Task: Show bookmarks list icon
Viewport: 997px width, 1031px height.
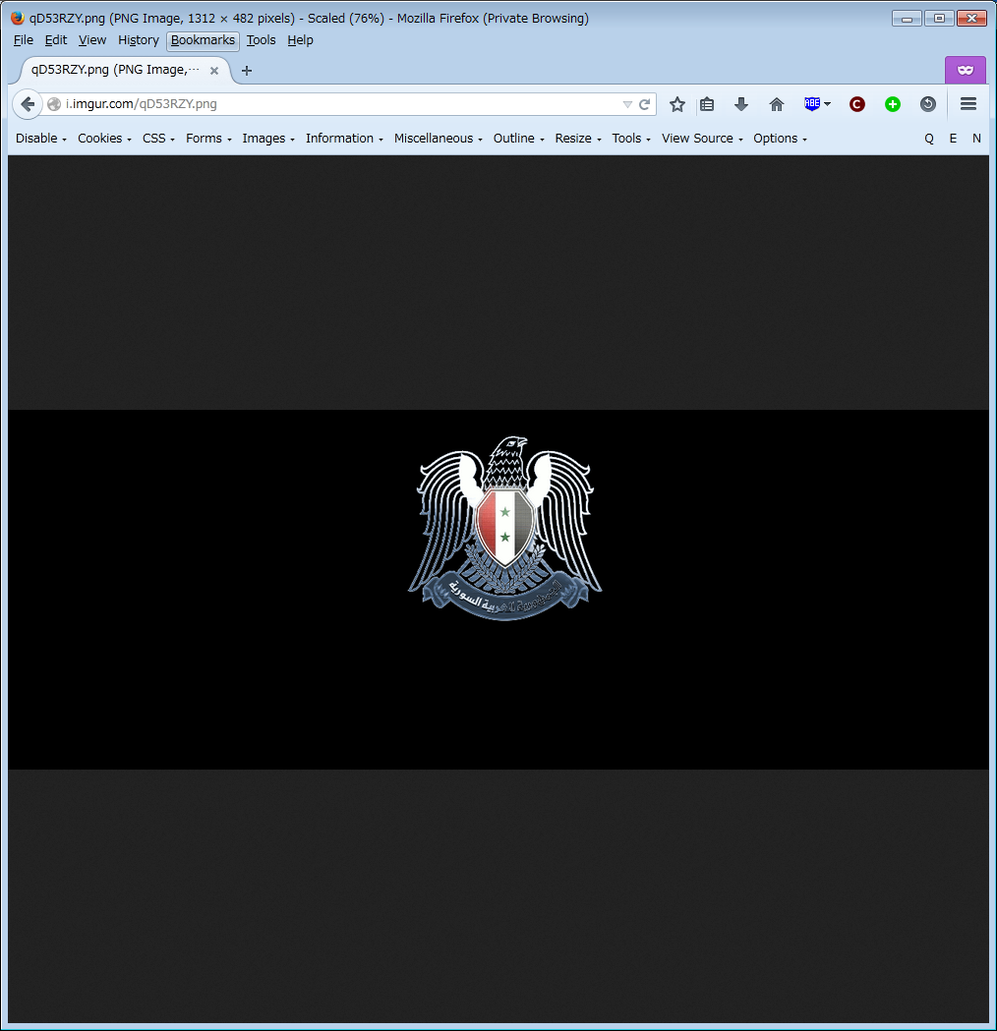Action: coord(707,104)
